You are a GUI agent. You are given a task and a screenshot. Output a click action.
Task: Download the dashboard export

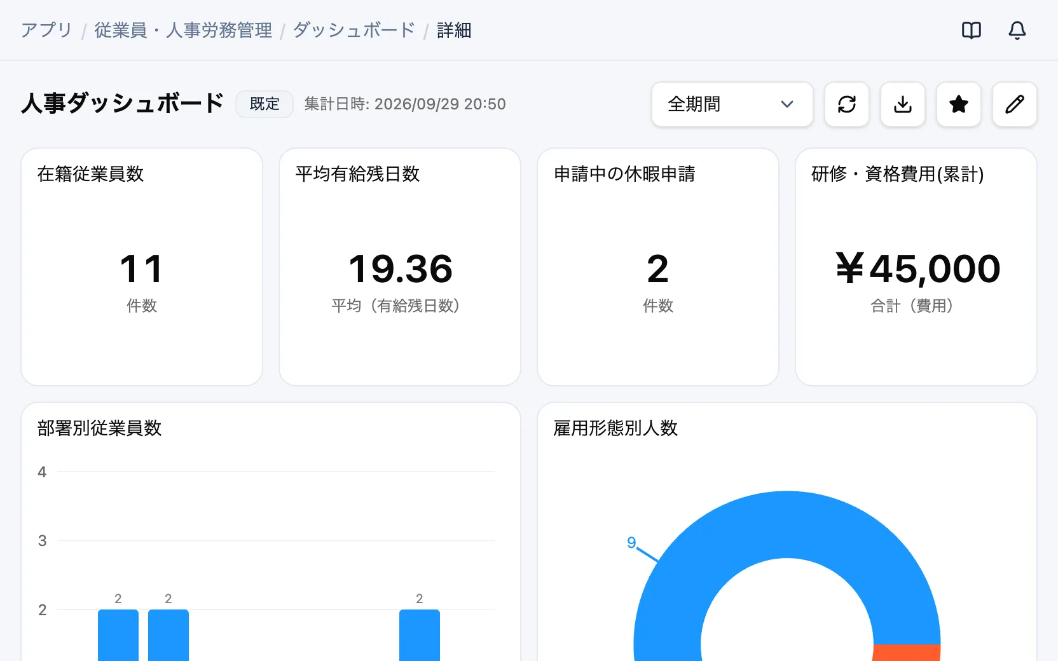903,104
